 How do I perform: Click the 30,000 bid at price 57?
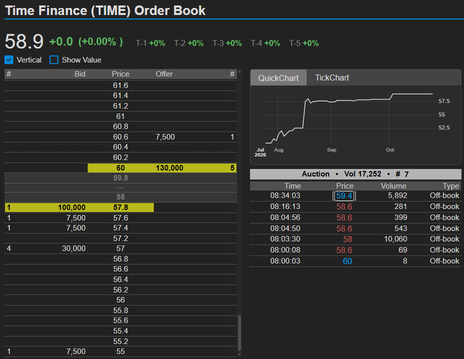tap(74, 248)
